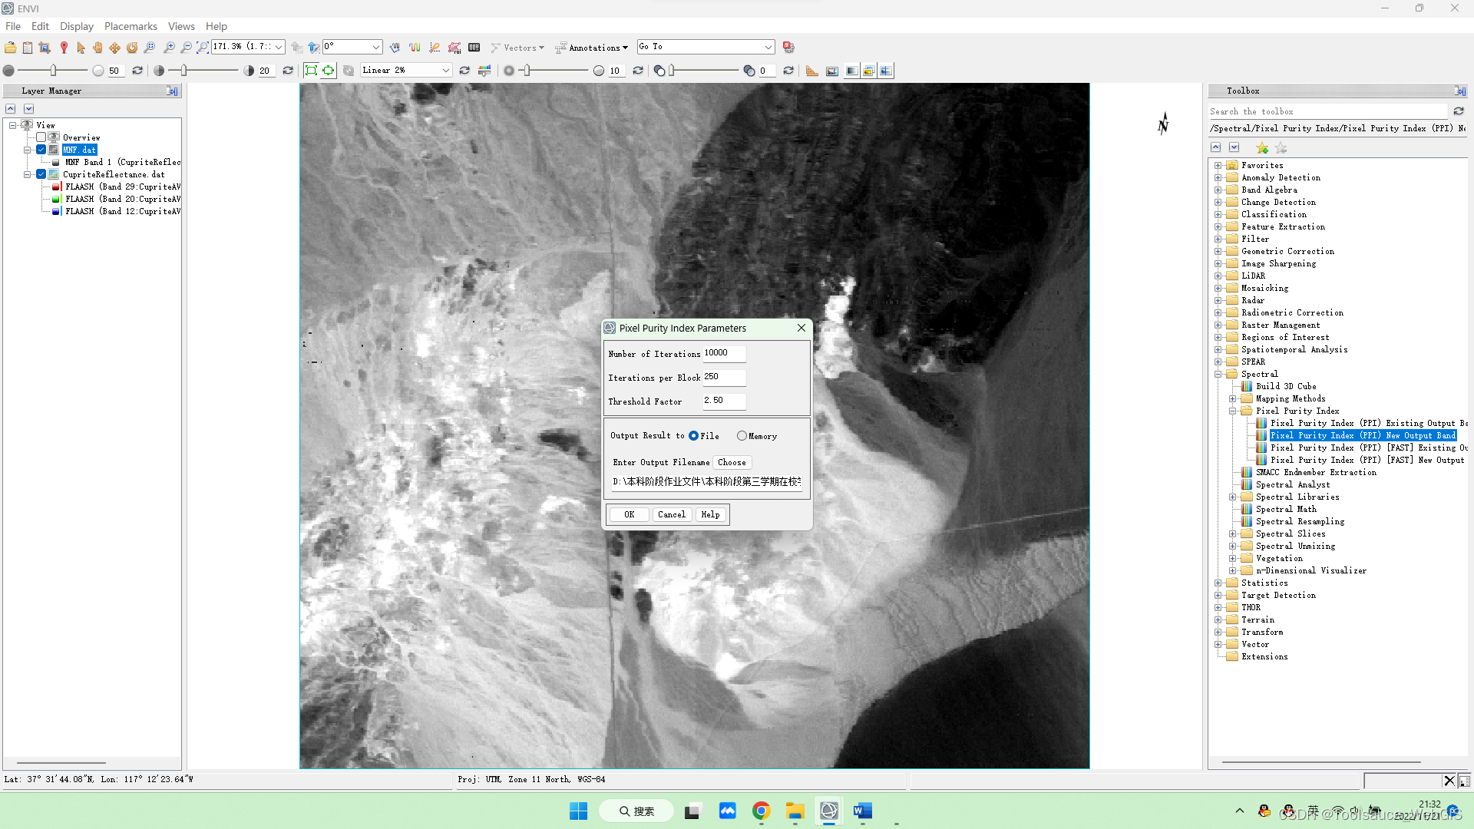This screenshot has width=1474, height=829.
Task: Open the Placemarks menu
Action: coord(131,26)
